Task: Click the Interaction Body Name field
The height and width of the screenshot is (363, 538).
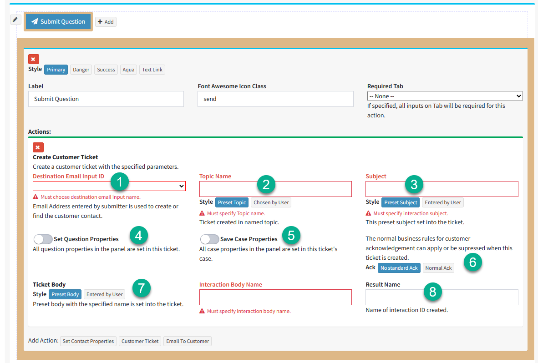Action: [275, 297]
